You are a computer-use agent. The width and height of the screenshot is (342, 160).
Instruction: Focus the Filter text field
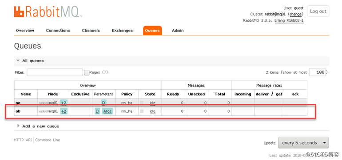[x=55, y=72]
